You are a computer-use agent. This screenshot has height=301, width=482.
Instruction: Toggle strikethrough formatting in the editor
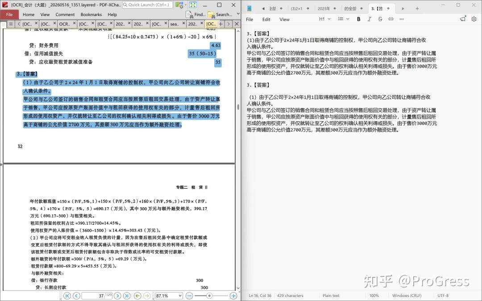pos(380,19)
